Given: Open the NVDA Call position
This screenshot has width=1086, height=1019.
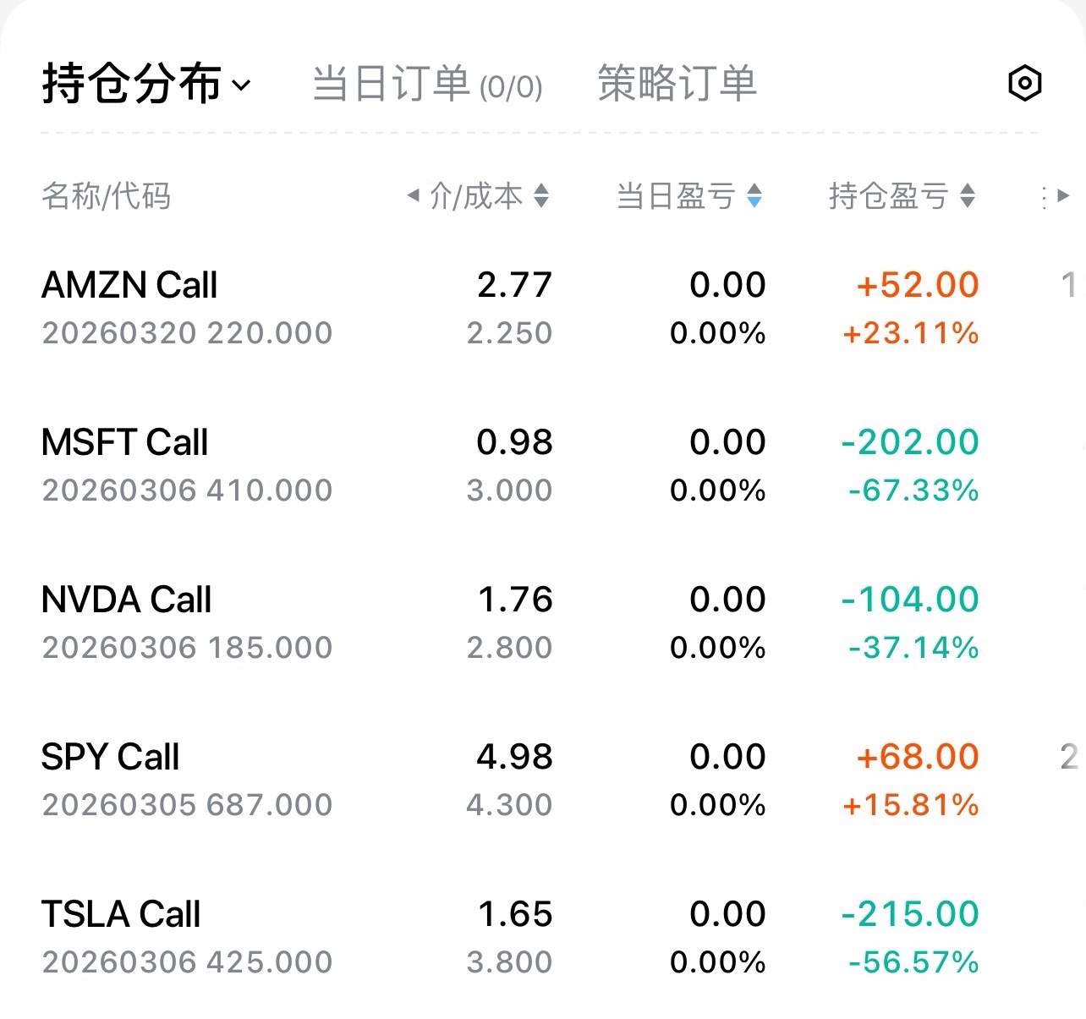Looking at the screenshot, I should (126, 600).
